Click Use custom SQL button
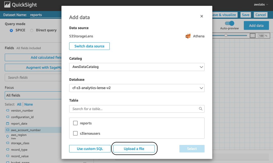Image resolution: width=273 pixels, height=163 pixels. 90,149
